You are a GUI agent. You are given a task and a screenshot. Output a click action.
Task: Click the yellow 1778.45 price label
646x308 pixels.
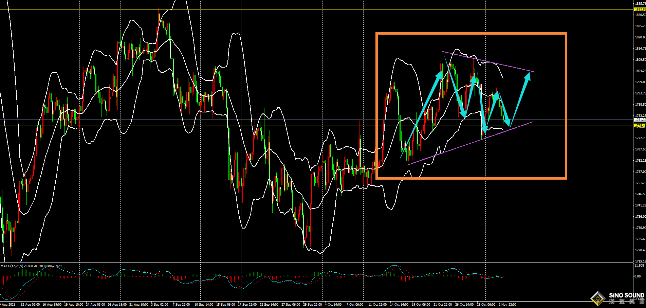coord(640,126)
